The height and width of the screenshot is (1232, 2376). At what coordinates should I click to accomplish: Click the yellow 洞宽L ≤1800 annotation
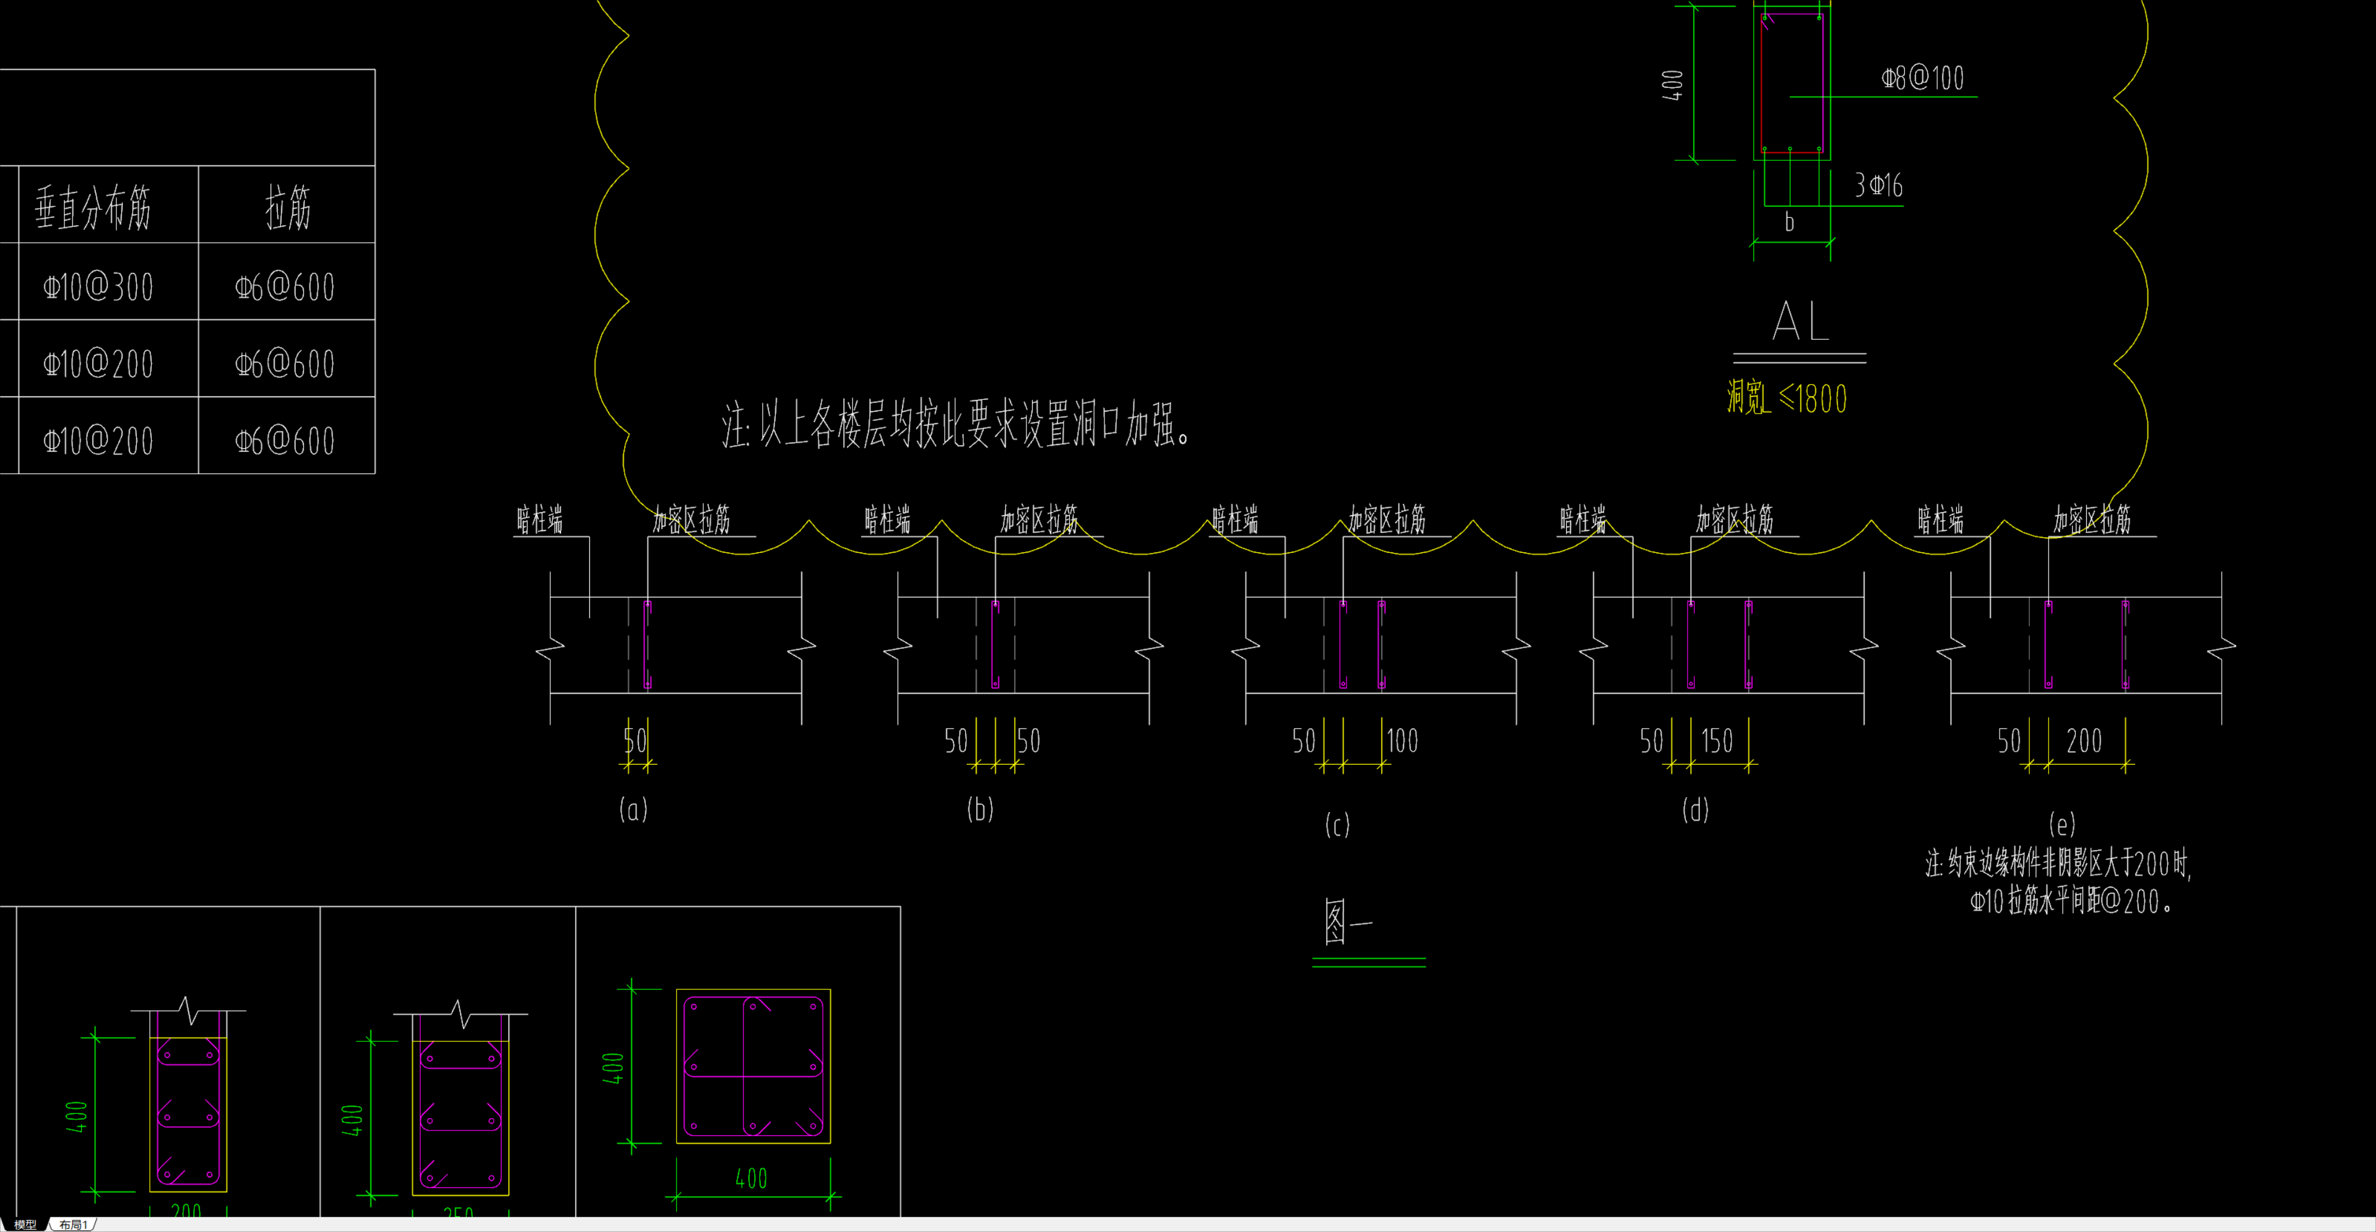coord(1787,398)
